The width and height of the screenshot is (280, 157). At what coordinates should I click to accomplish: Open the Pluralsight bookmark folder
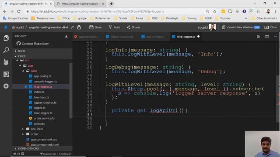(x=170, y=18)
